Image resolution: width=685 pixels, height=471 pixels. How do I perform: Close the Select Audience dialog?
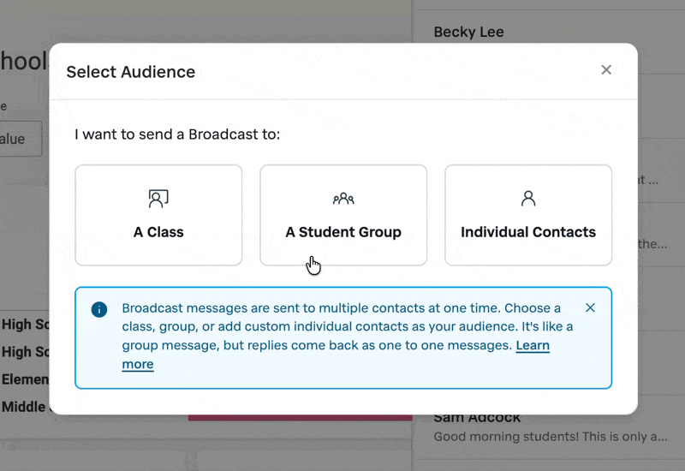(606, 70)
